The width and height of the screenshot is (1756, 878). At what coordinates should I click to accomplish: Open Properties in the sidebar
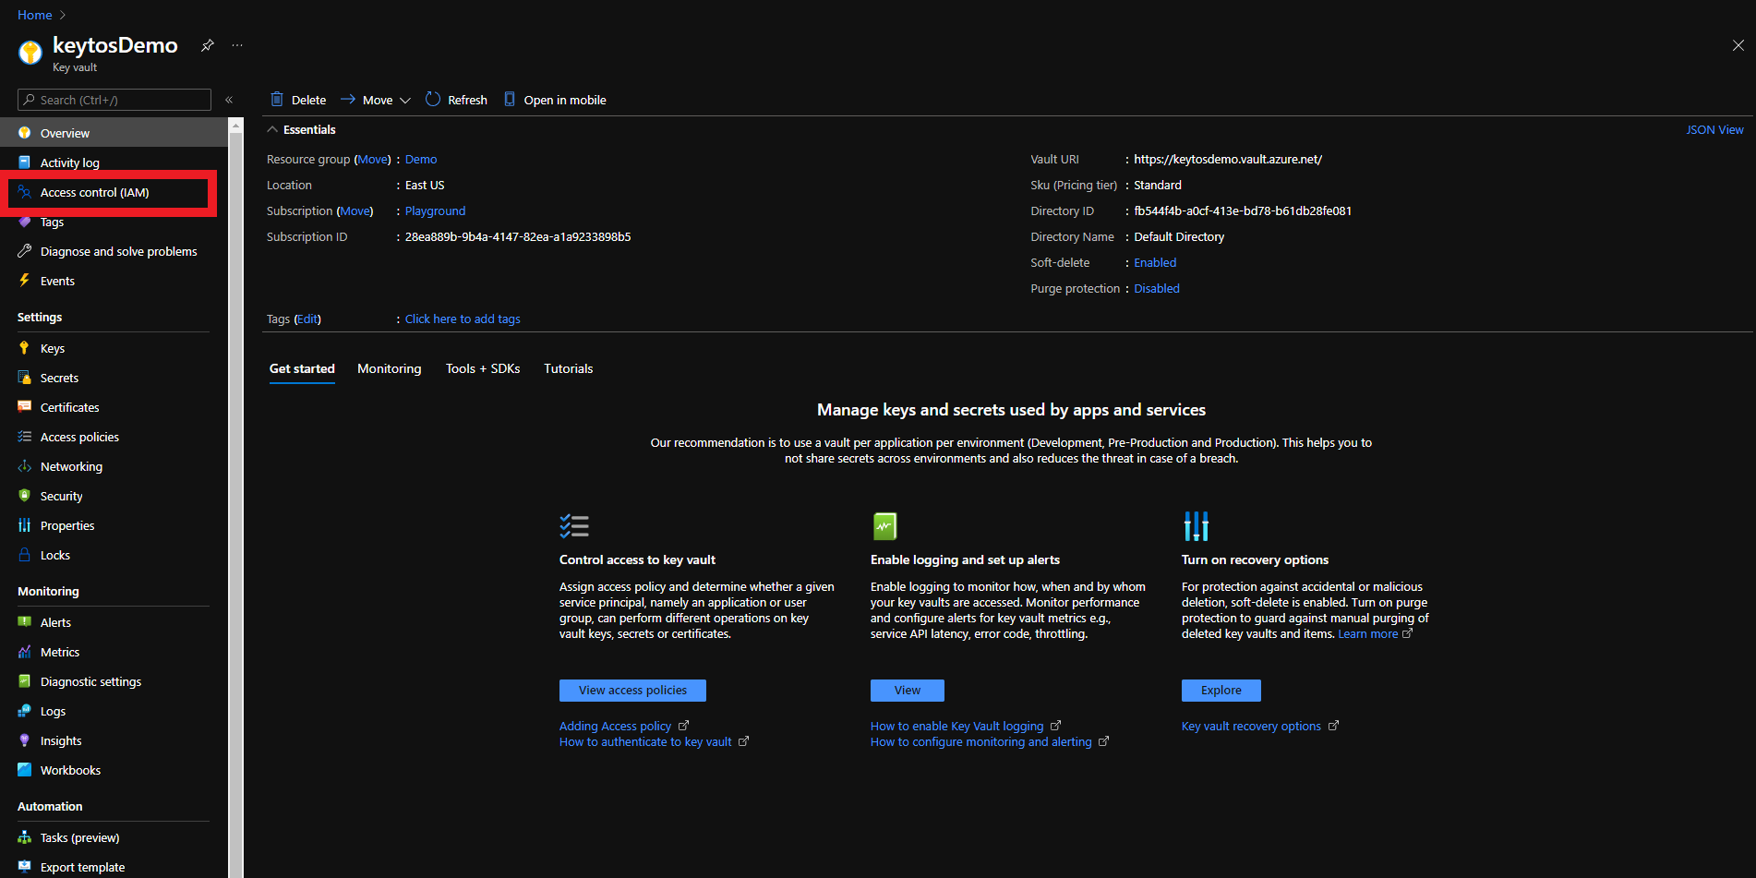pyautogui.click(x=114, y=525)
